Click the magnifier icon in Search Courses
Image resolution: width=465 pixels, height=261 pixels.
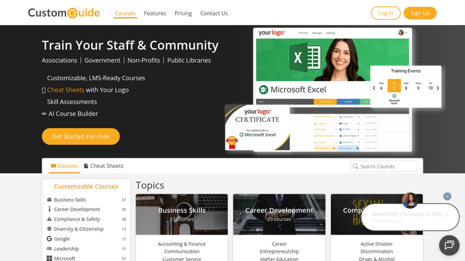pyautogui.click(x=355, y=167)
